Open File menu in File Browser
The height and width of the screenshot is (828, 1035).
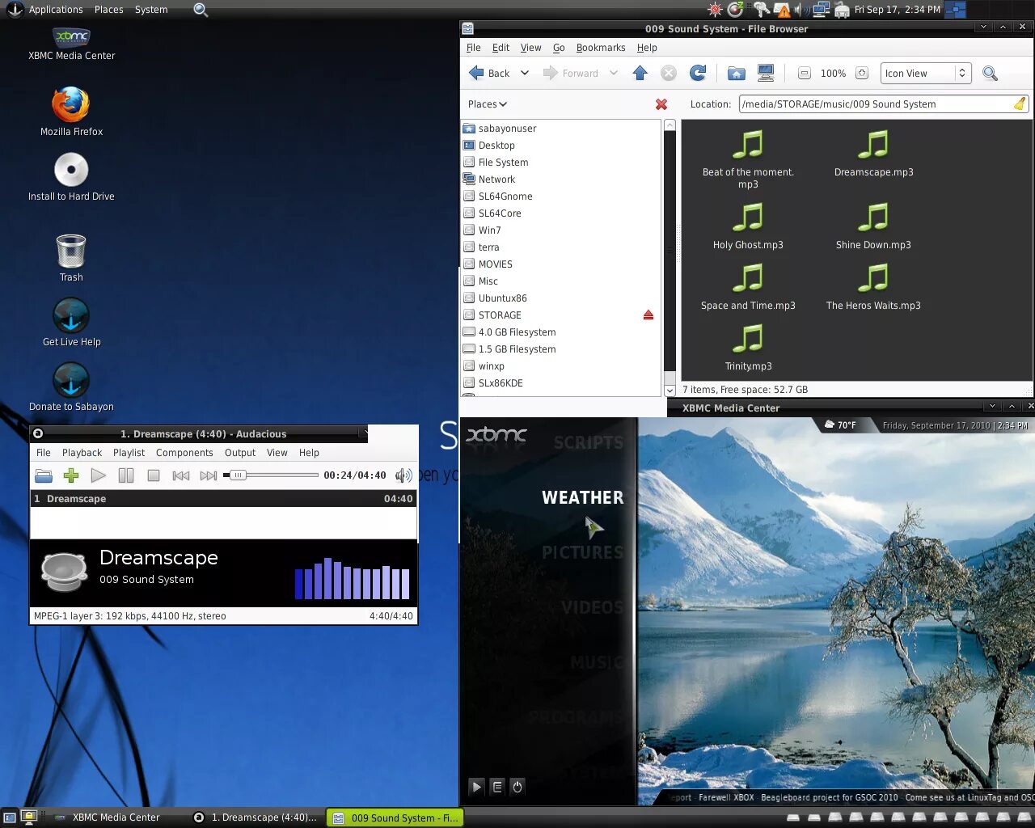pos(474,48)
